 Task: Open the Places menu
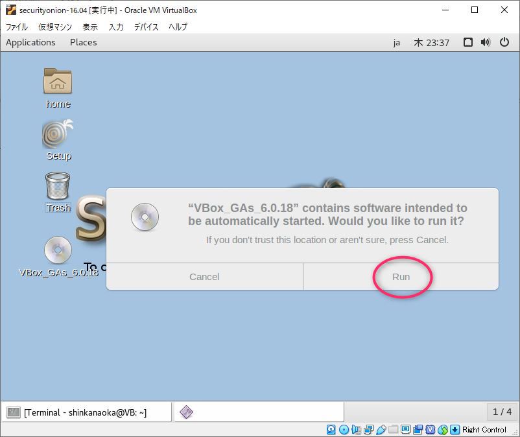click(x=83, y=42)
